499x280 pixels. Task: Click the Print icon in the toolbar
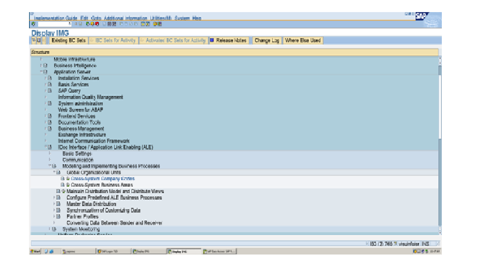point(104,24)
